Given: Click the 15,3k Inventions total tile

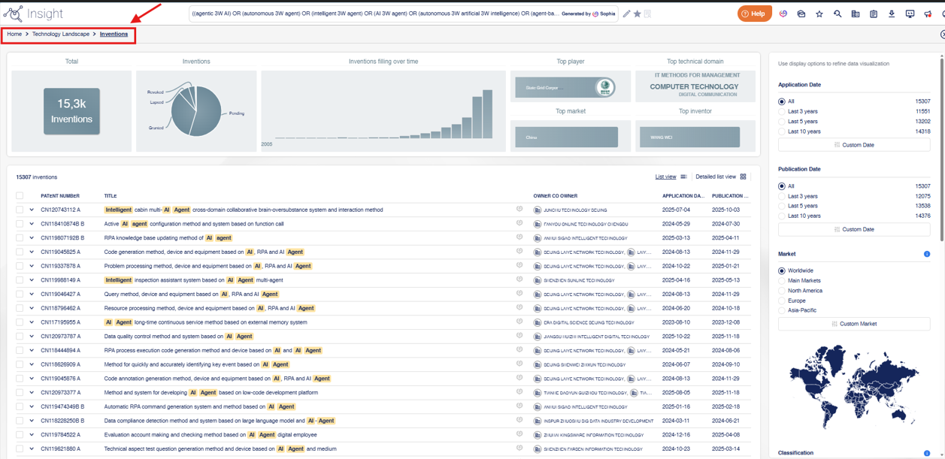Looking at the screenshot, I should (x=71, y=111).
